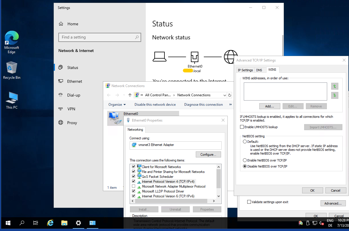Image resolution: width=349 pixels, height=231 pixels.
Task: Select the WINS tab
Action: pyautogui.click(x=272, y=70)
